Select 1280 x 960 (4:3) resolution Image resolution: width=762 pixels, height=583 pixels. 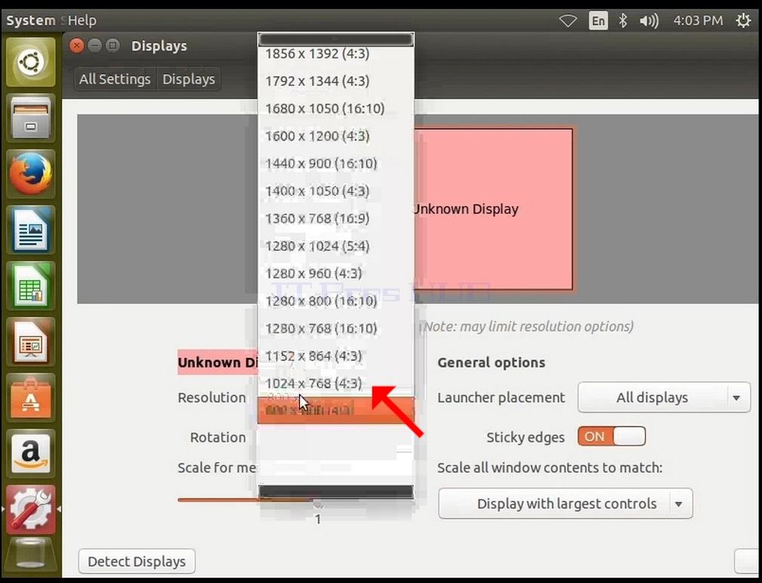click(336, 273)
